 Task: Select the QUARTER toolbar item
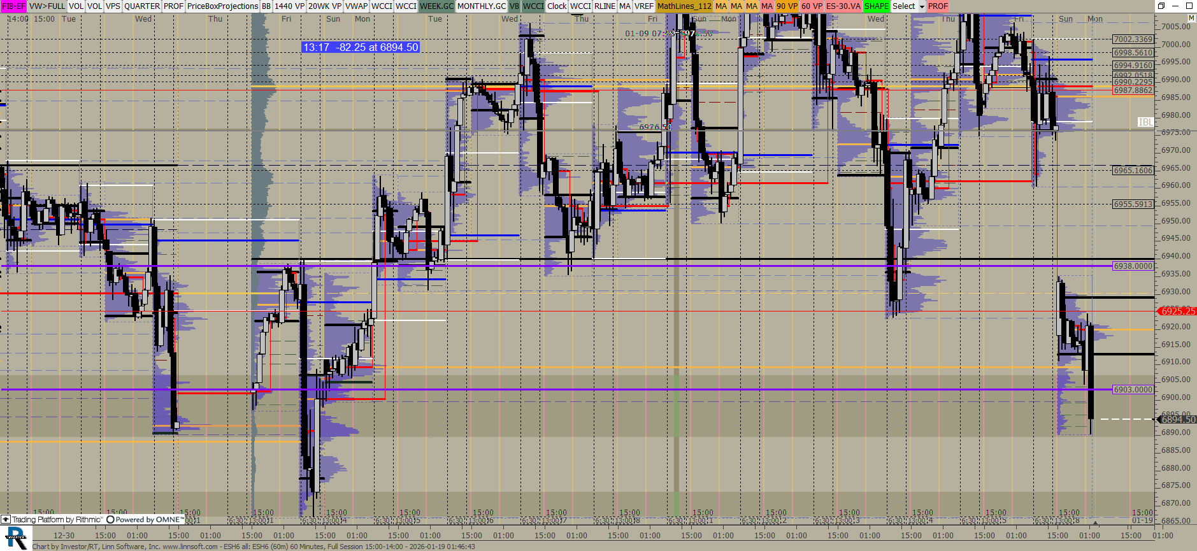click(142, 6)
